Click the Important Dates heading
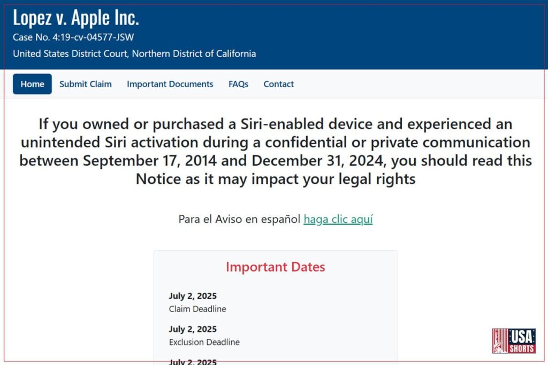The image size is (548, 365). [276, 267]
